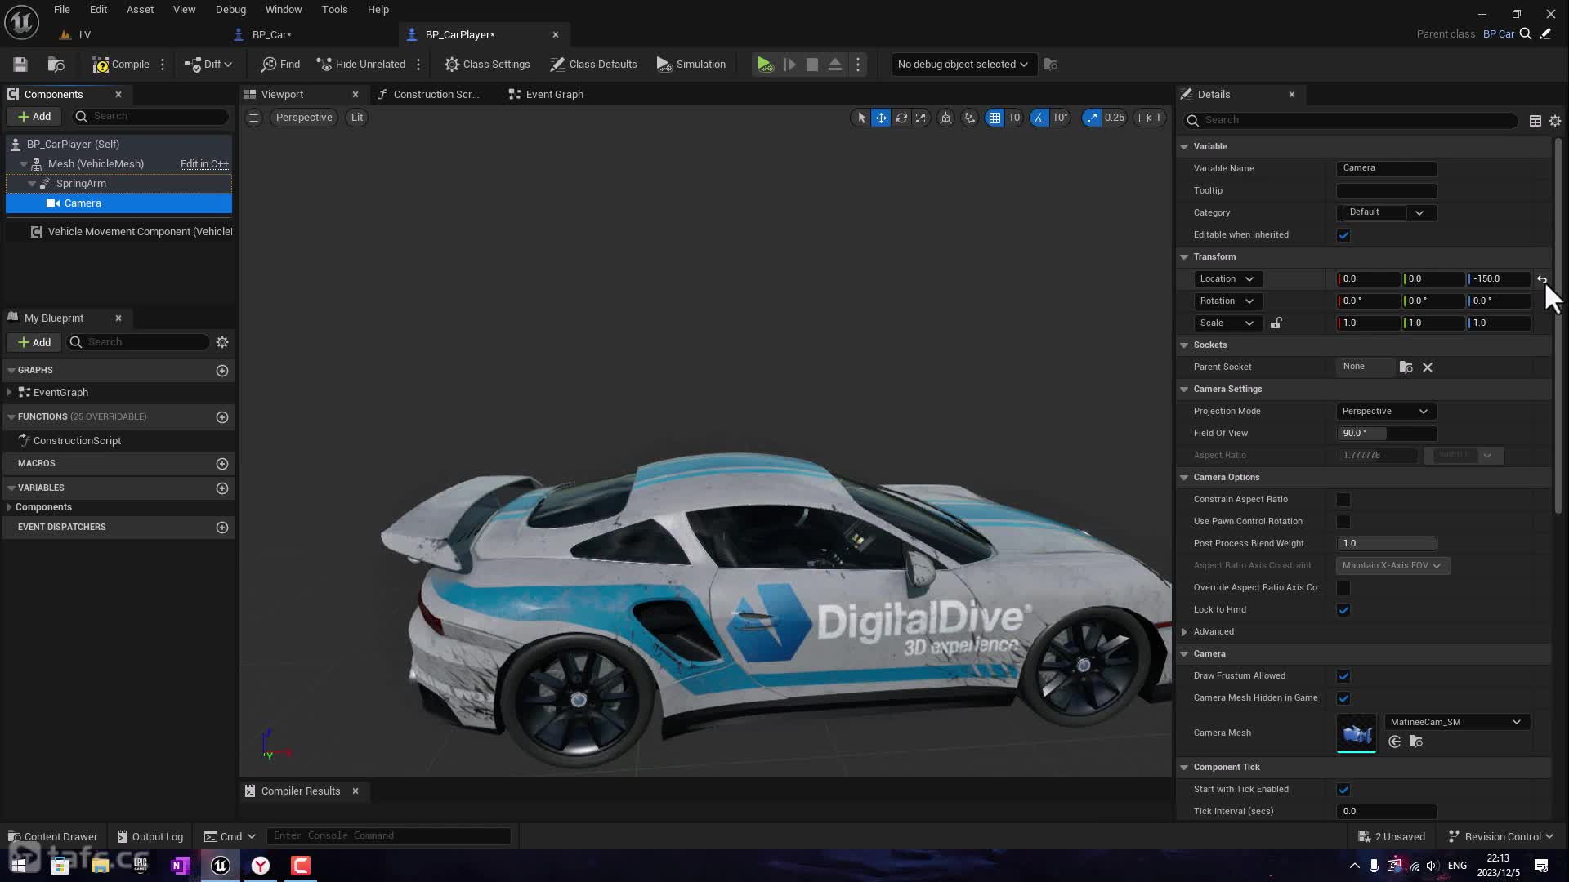This screenshot has height=882, width=1569.
Task: Reset Location to default value
Action: point(1542,279)
